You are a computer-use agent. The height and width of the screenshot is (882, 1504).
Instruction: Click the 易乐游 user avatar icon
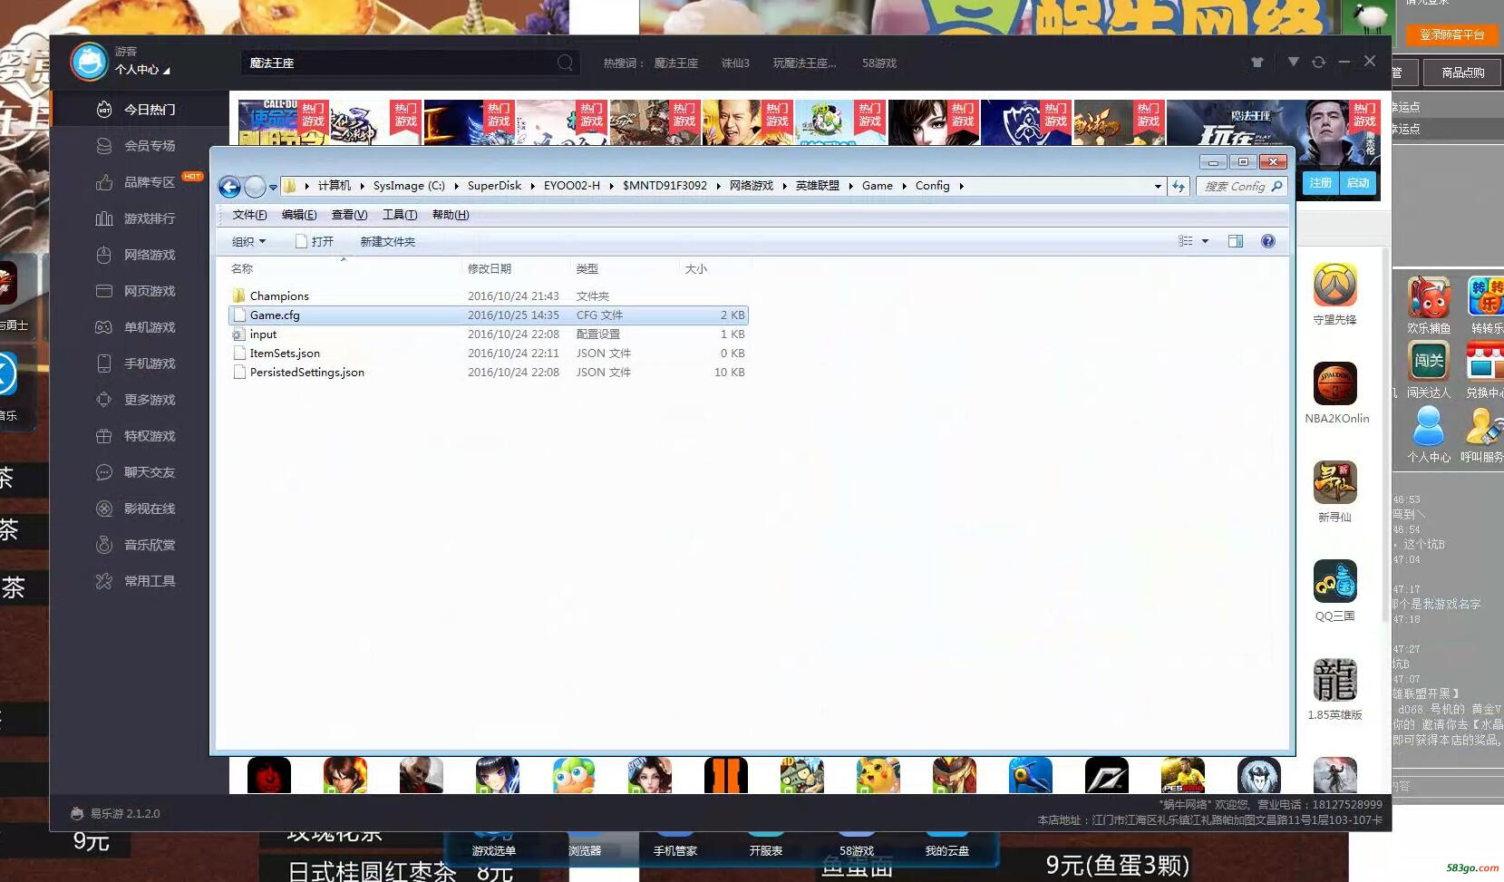coord(89,62)
